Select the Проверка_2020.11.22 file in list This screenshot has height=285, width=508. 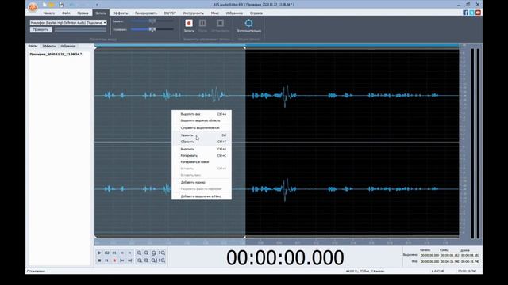(x=56, y=55)
